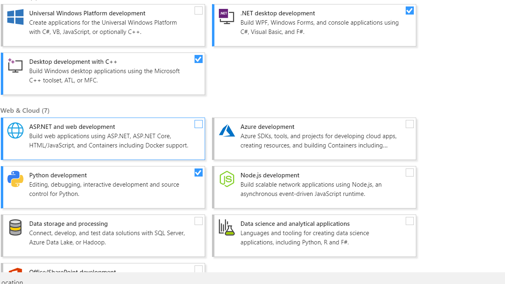
Task: Click the Desktop development with C++ monitor icon
Action: [15, 65]
